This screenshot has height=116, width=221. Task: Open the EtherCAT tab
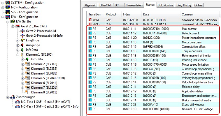[x=106, y=5]
